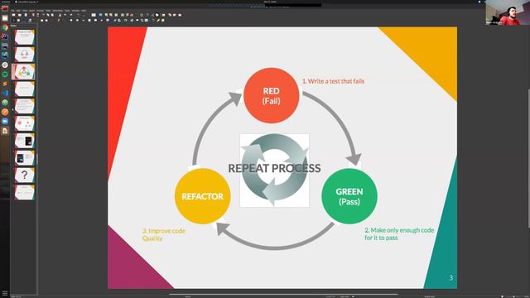Select slide 7 thumbnail in slide panel
The image size is (530, 298).
tap(24, 141)
